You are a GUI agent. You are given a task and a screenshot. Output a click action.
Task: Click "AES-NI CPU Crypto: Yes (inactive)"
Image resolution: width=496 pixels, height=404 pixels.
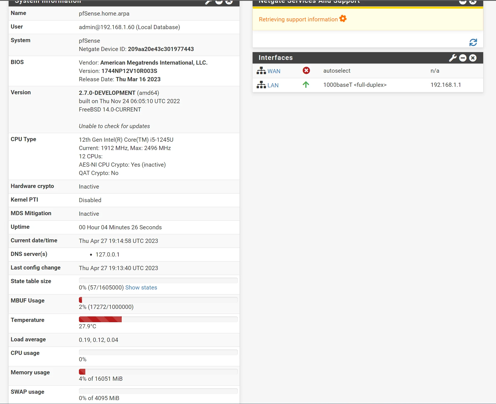click(x=122, y=165)
